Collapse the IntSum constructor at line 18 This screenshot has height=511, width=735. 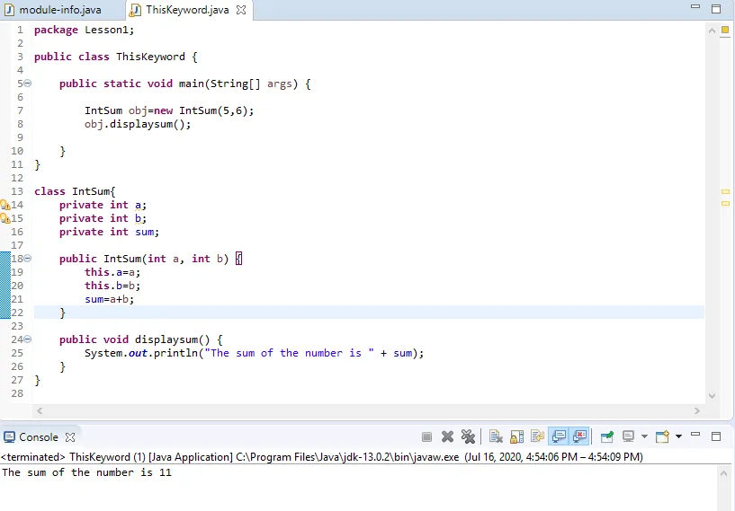pos(28,259)
